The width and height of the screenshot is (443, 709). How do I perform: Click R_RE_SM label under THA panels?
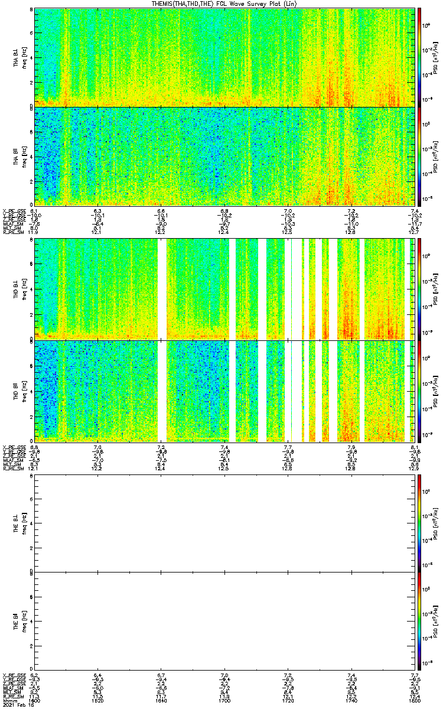point(12,232)
